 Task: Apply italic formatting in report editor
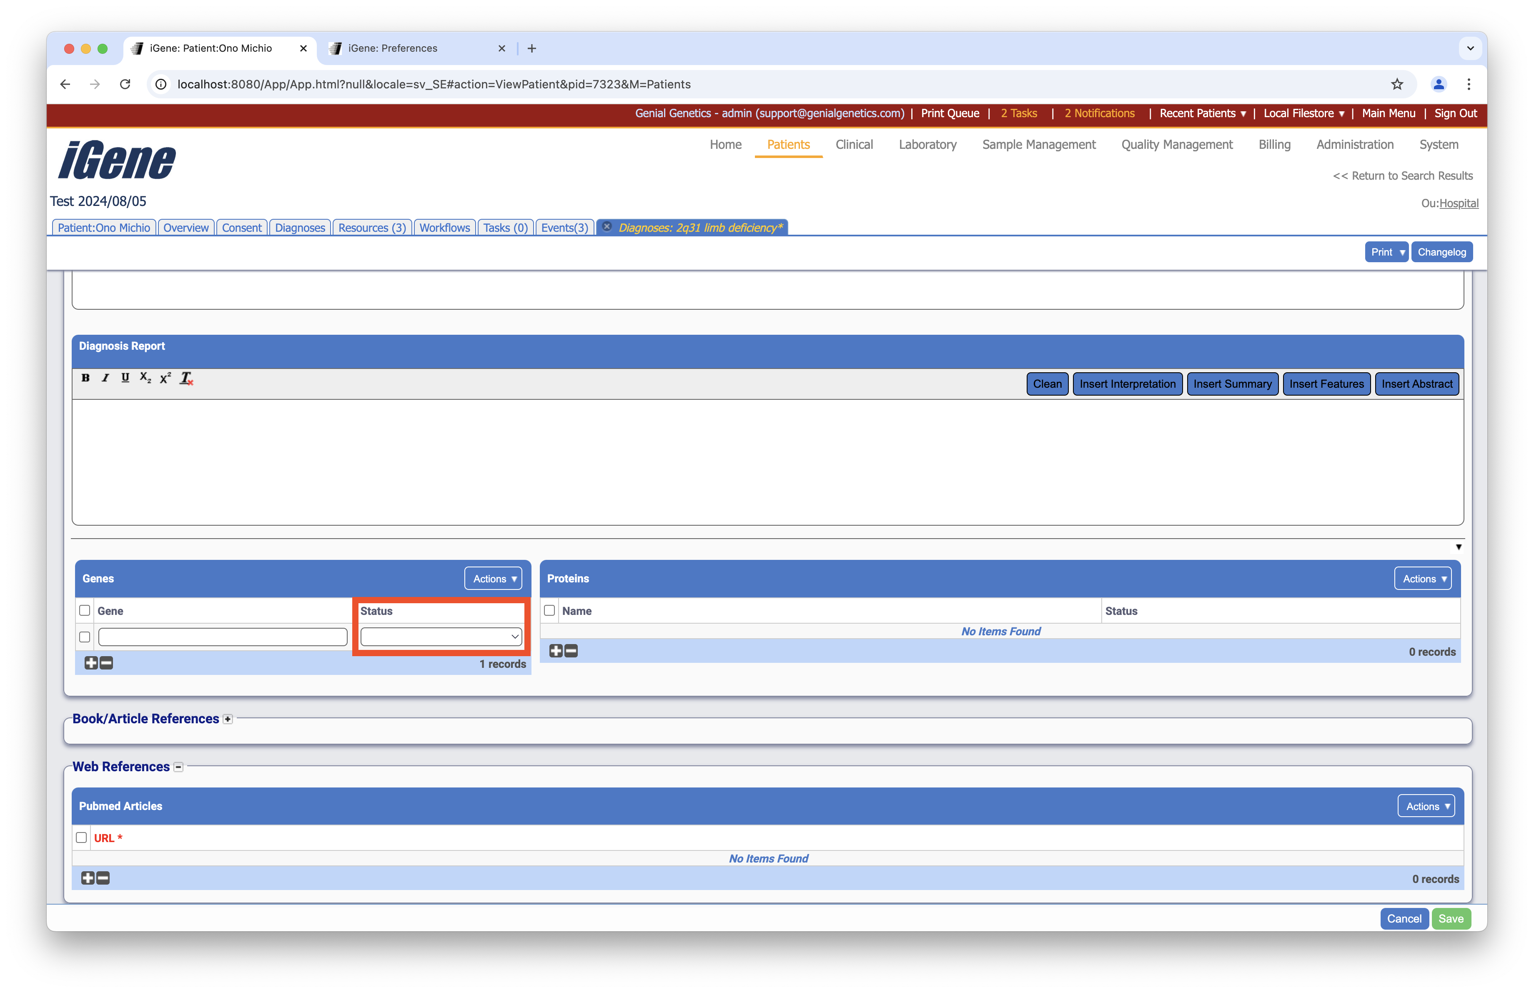point(105,378)
